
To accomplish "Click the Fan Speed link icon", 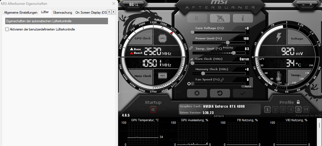I will (222, 80).
